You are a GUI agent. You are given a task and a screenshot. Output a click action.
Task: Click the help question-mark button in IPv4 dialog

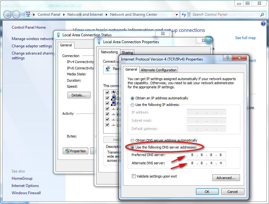tap(227, 58)
